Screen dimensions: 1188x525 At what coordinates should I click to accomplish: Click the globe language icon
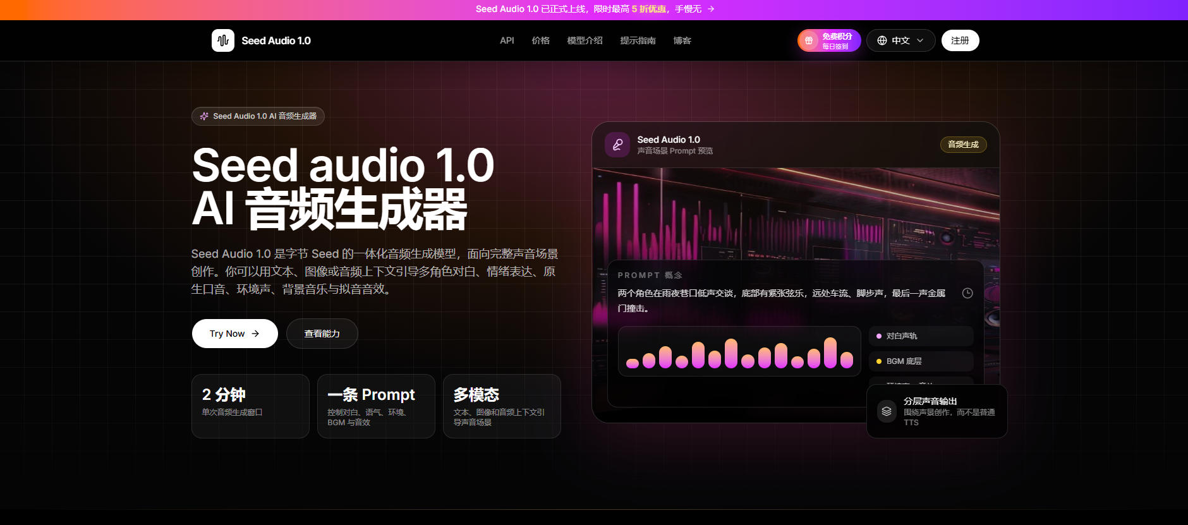point(882,40)
